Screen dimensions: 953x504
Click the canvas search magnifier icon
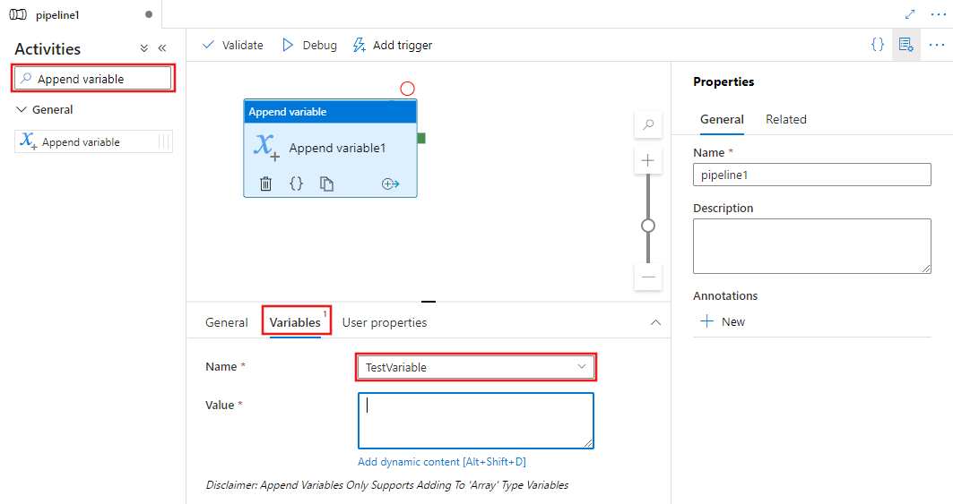point(648,124)
